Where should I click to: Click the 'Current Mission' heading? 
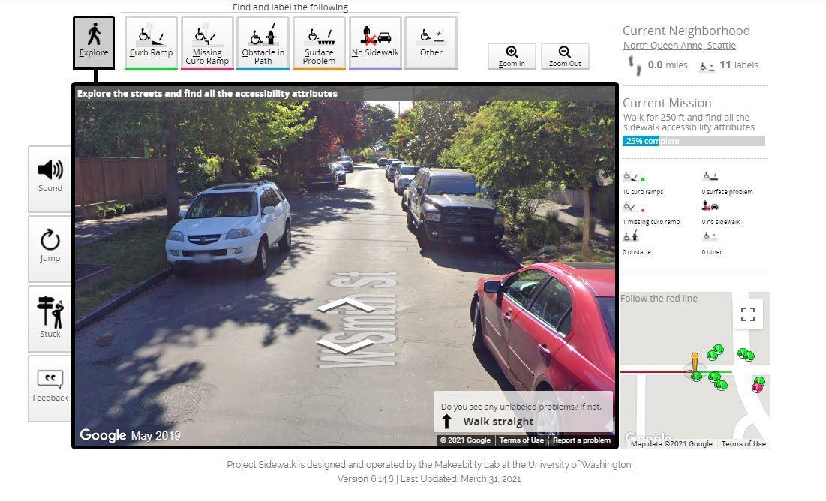[x=667, y=103]
